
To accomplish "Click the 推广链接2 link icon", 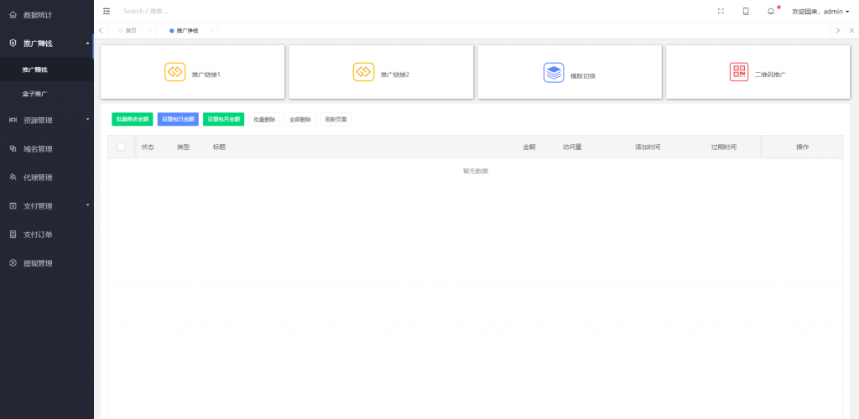I will (x=363, y=72).
